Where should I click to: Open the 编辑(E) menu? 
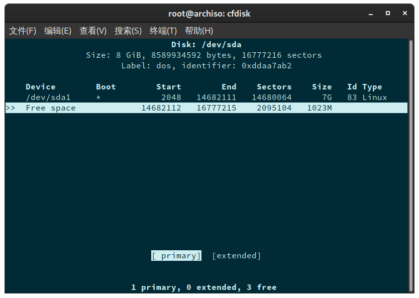coord(57,31)
